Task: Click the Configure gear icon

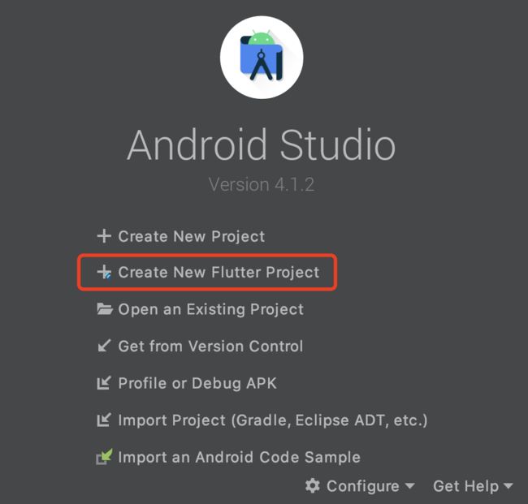Action: click(313, 486)
